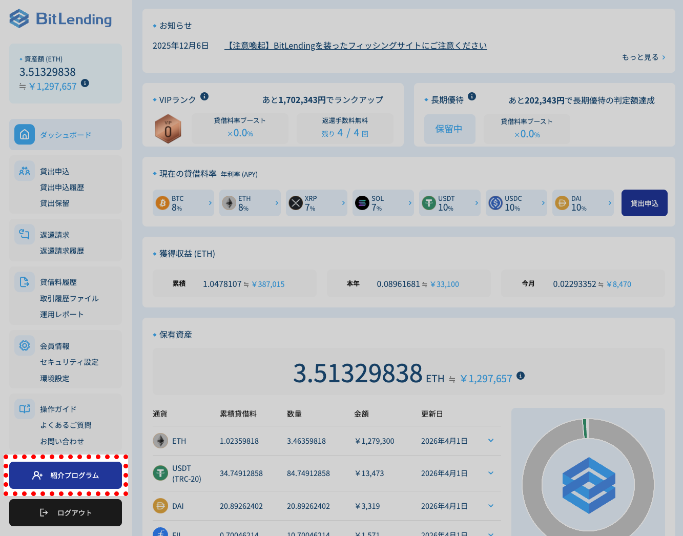Image resolution: width=683 pixels, height=536 pixels.
Task: Show VIP rank info tooltip icon
Action: (204, 96)
